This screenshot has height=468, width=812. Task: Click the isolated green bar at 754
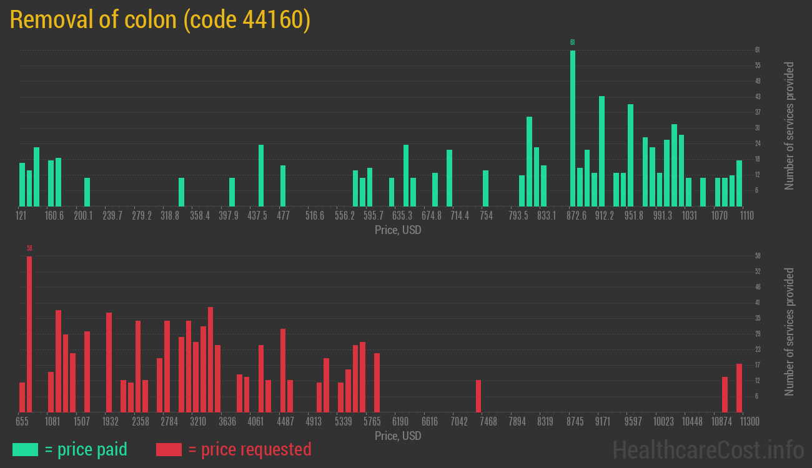click(485, 188)
